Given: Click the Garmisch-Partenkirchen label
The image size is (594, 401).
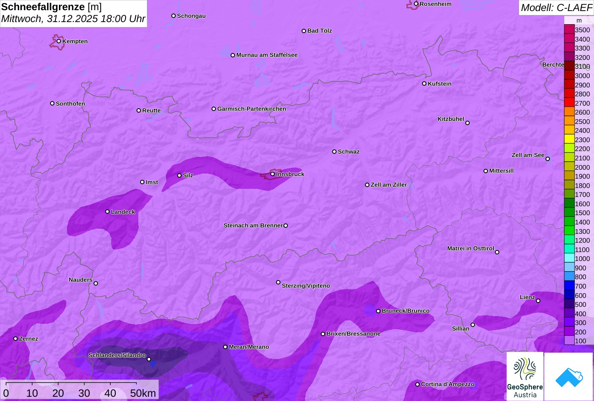Looking at the screenshot, I should click(x=252, y=109).
